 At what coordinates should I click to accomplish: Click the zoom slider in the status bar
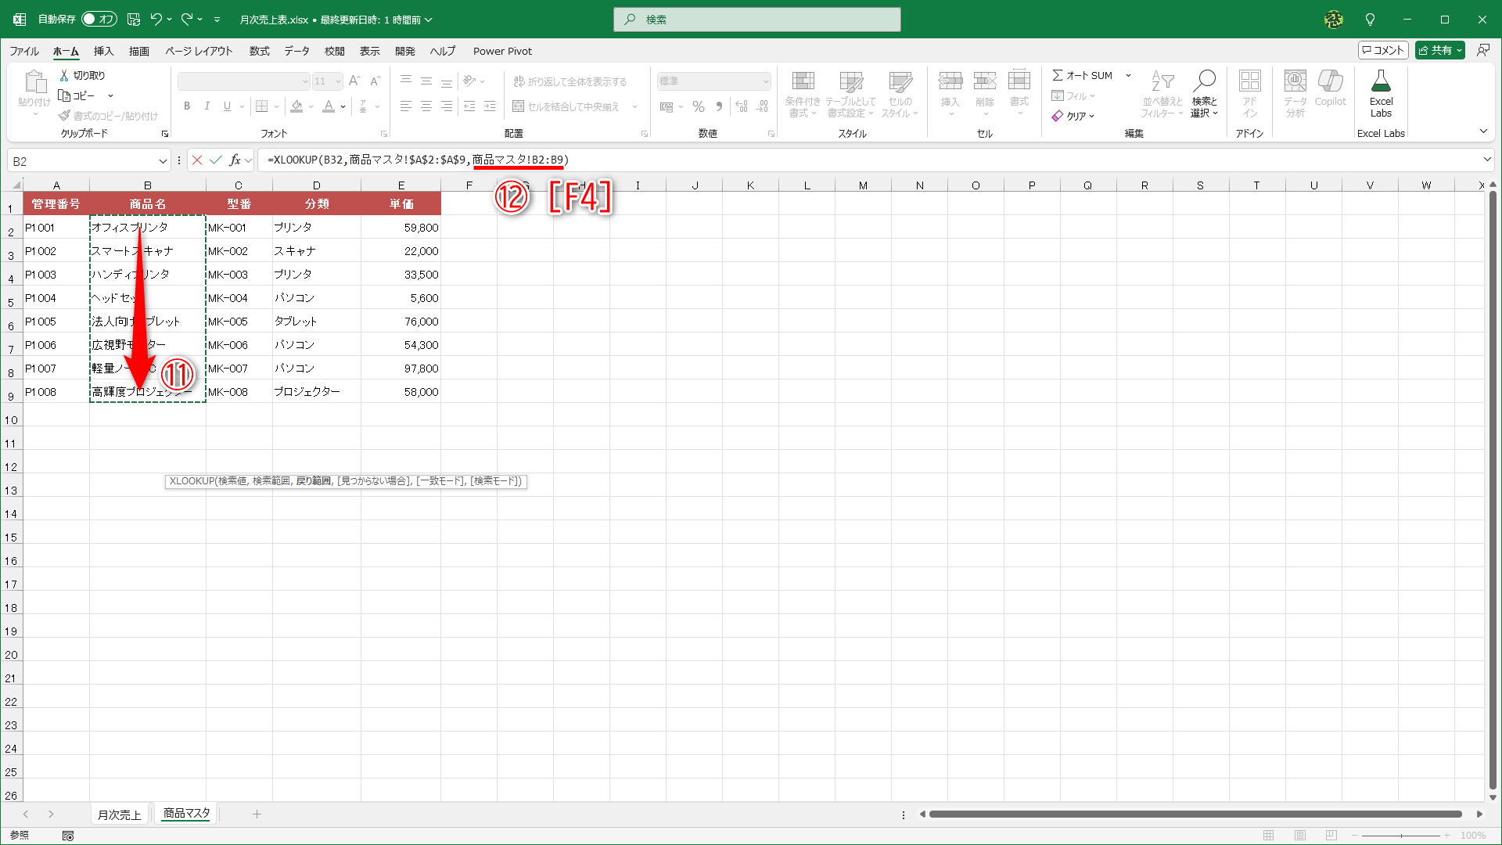coord(1400,836)
